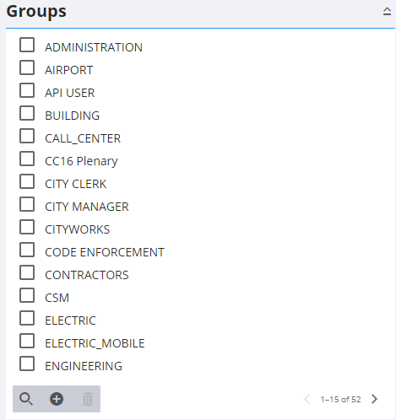
Task: Add a new group with plus icon
Action: click(57, 399)
